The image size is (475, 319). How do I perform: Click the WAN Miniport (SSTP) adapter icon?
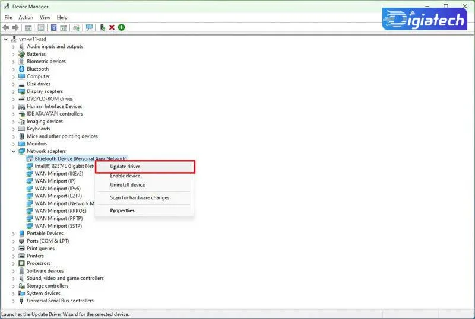[x=29, y=226]
